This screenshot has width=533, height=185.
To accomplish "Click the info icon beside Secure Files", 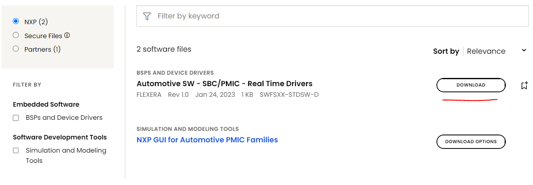I will pos(67,35).
